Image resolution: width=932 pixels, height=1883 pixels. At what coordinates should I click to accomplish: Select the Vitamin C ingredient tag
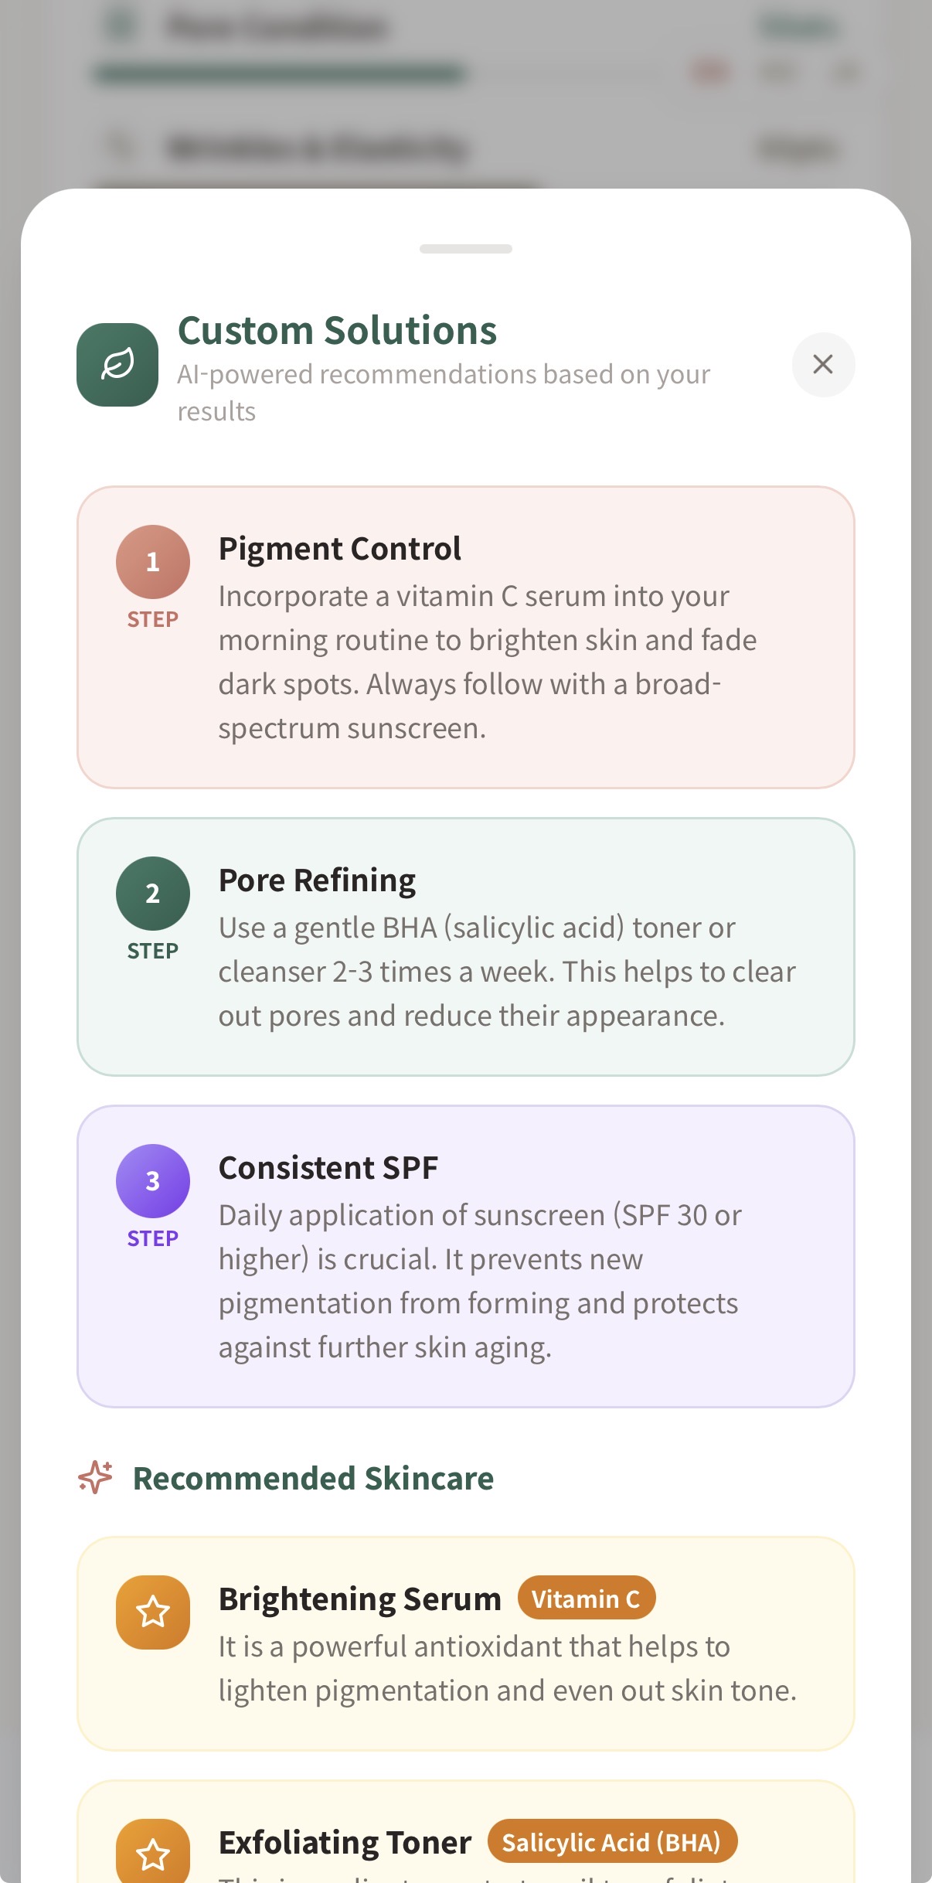click(x=587, y=1599)
